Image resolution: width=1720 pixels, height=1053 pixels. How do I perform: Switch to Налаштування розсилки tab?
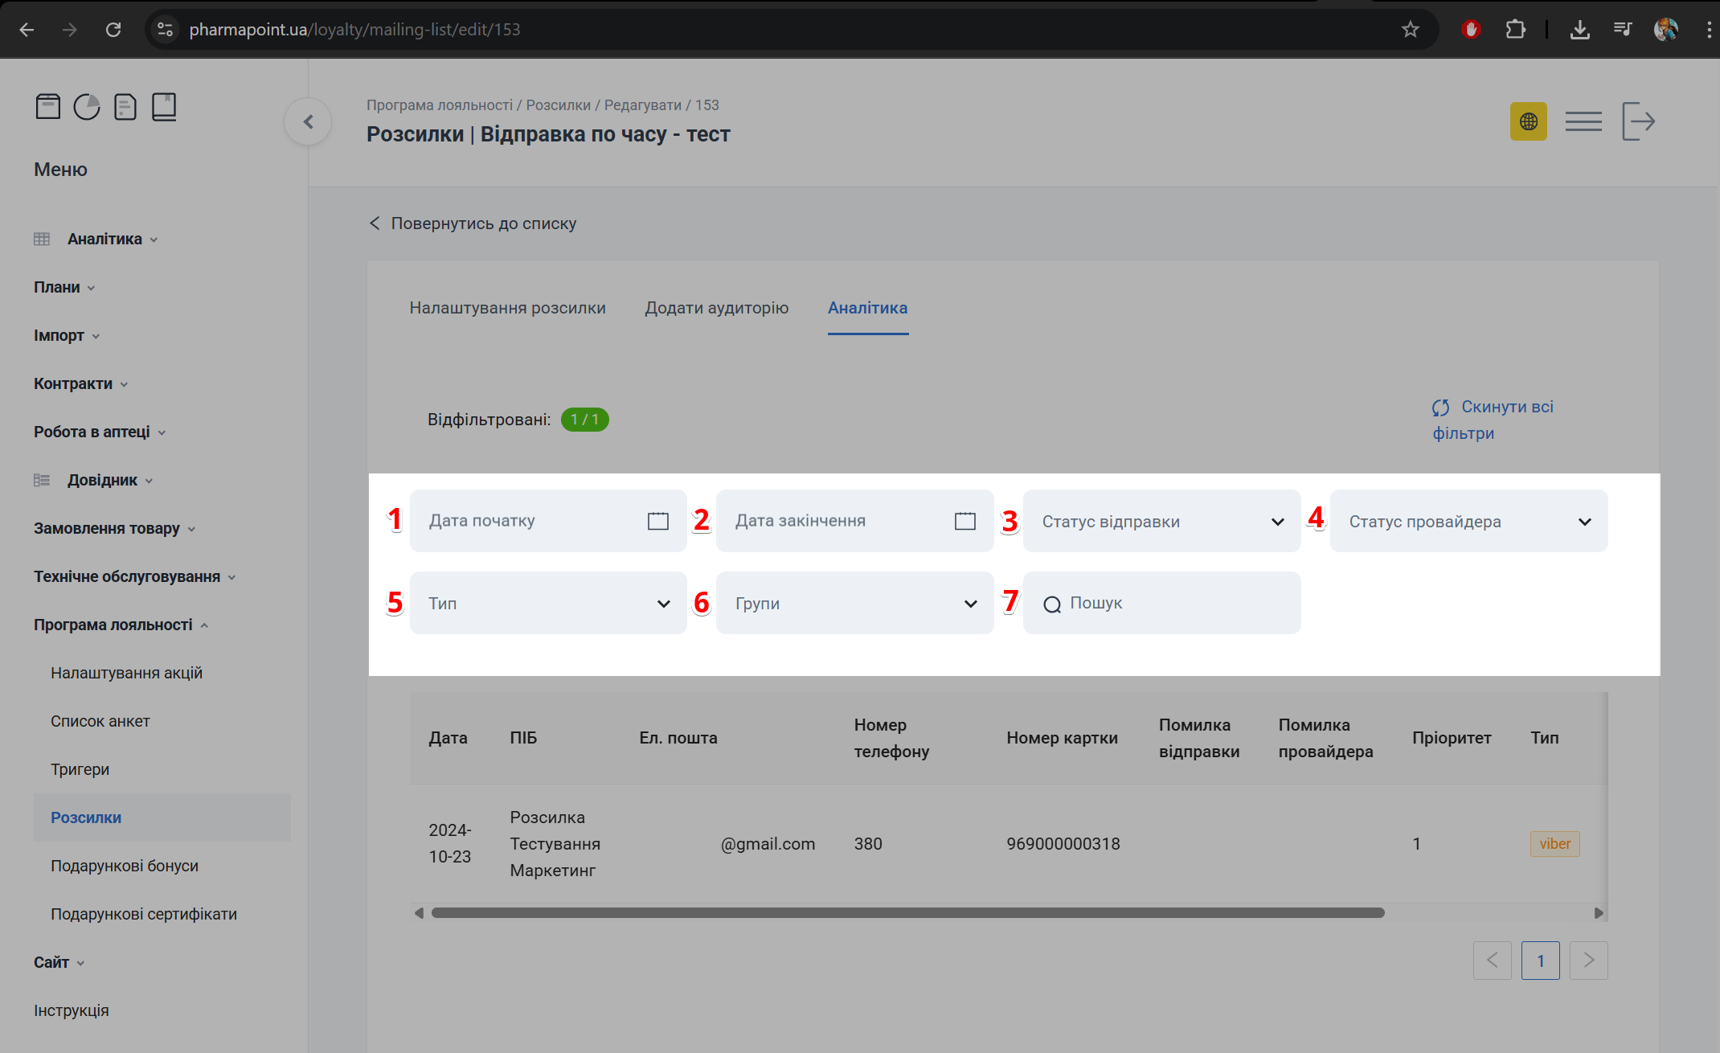(507, 308)
